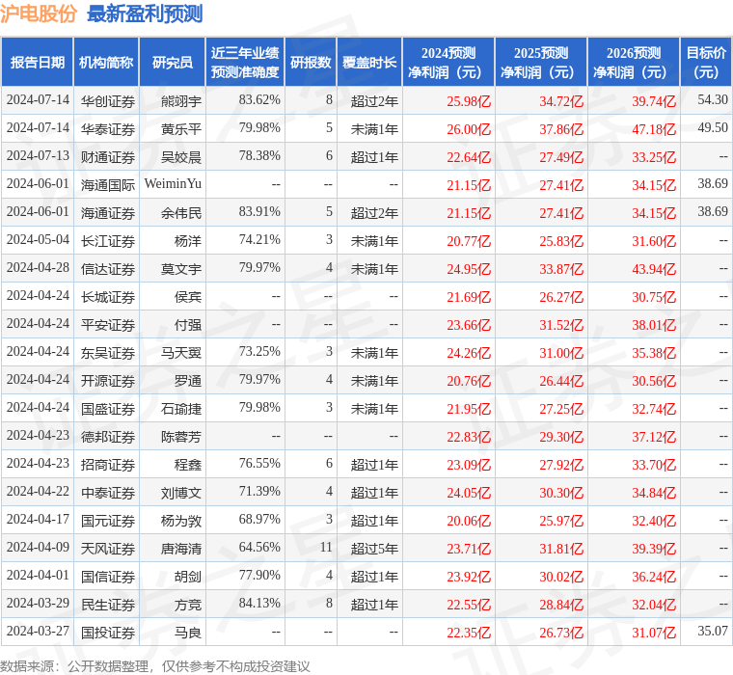
Task: Click researcher name 余伟民
Action: (x=181, y=213)
